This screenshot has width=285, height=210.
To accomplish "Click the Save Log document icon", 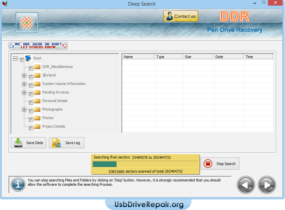I will click(x=56, y=143).
